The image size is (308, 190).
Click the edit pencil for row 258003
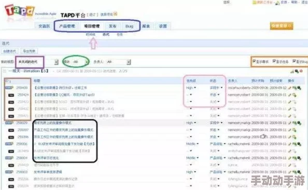tap(290, 172)
